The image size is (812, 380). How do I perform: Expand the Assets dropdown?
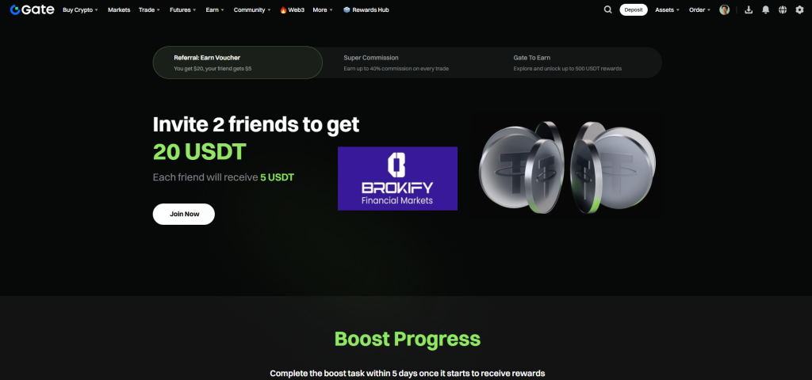(668, 9)
